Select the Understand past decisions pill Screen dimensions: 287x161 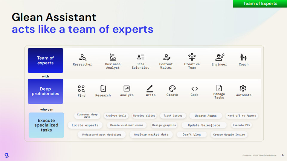coord(102,134)
